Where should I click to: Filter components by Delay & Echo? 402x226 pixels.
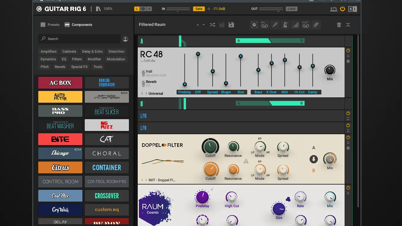point(92,51)
